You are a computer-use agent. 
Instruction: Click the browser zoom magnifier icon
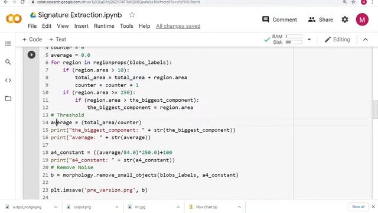coord(345,2)
